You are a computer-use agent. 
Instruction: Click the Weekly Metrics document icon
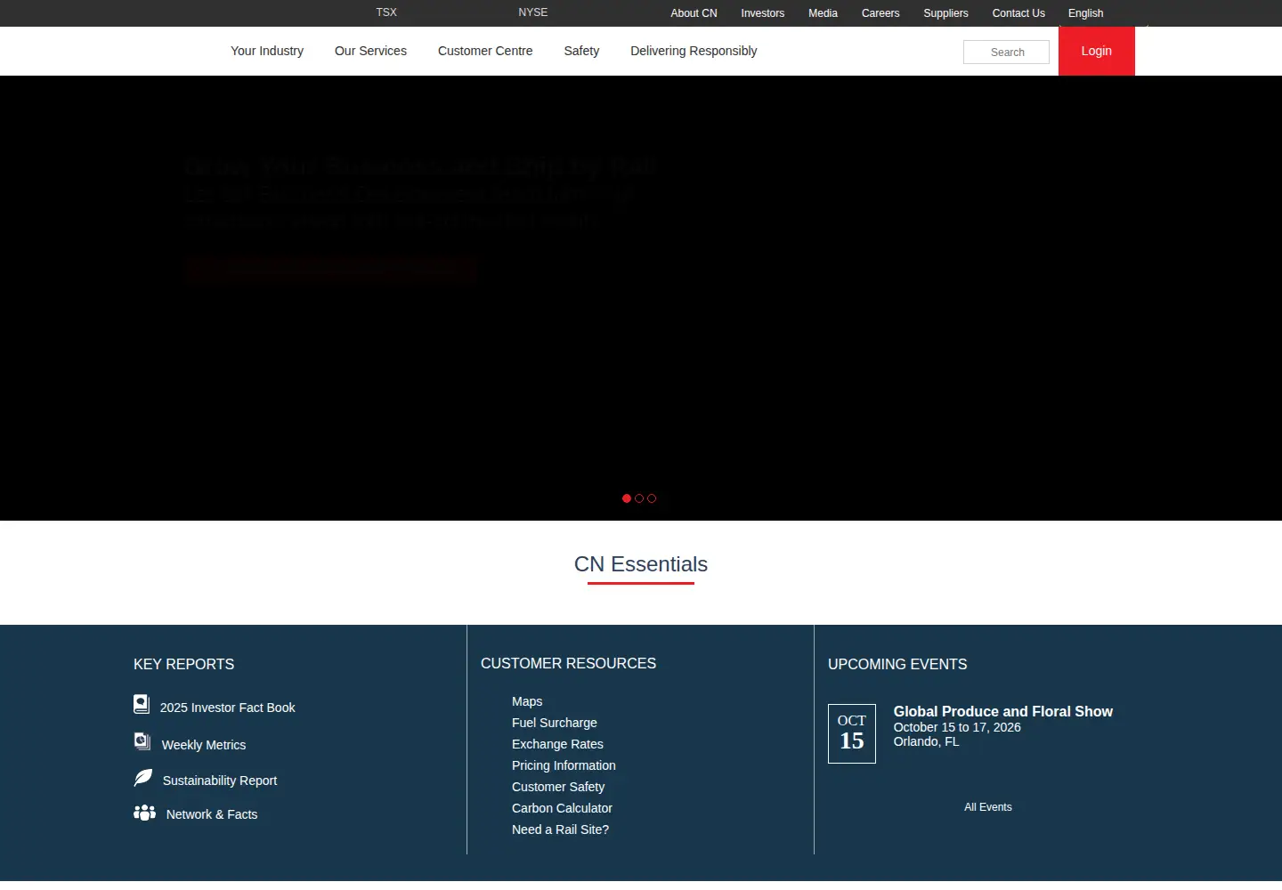pos(142,740)
